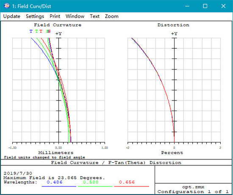Click the Distortion plot title
233x195 pixels.
click(173, 25)
